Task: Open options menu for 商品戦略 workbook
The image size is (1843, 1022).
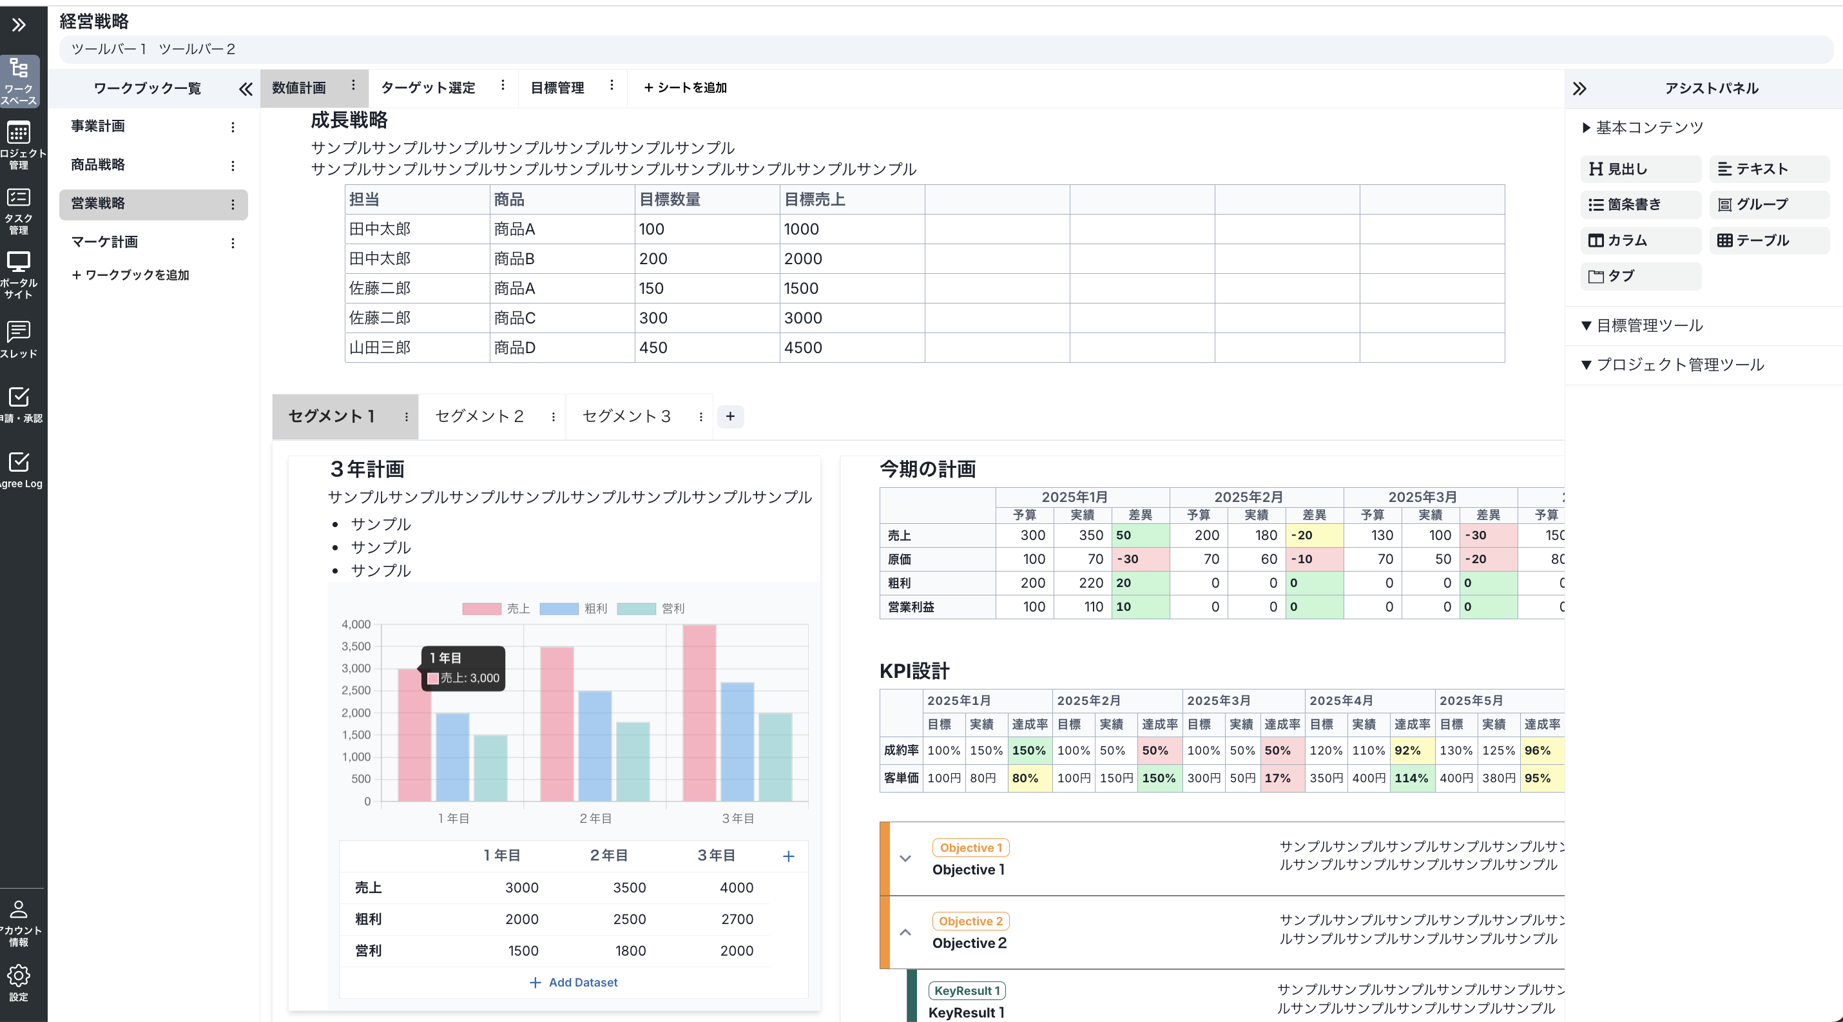Action: 233,165
